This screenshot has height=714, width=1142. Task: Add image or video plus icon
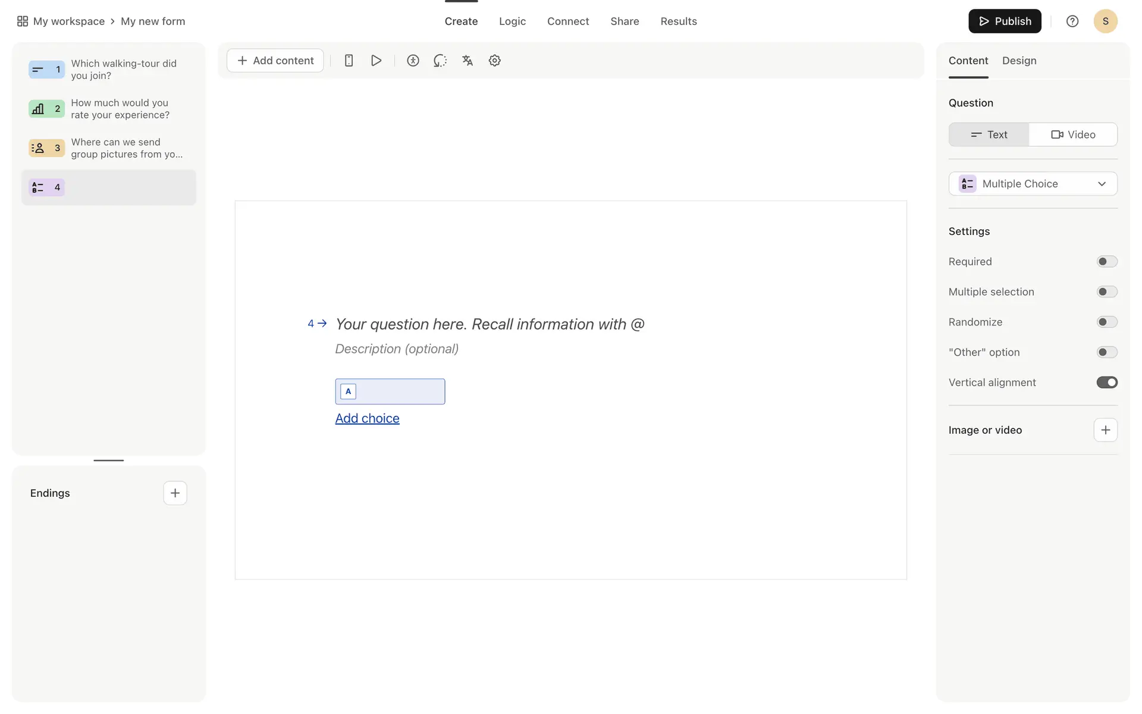point(1105,430)
